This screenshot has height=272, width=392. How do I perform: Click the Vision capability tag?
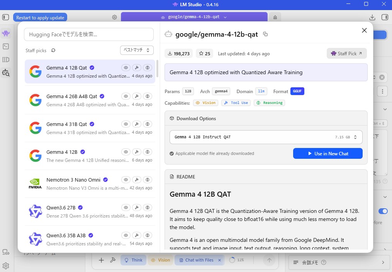[205, 103]
